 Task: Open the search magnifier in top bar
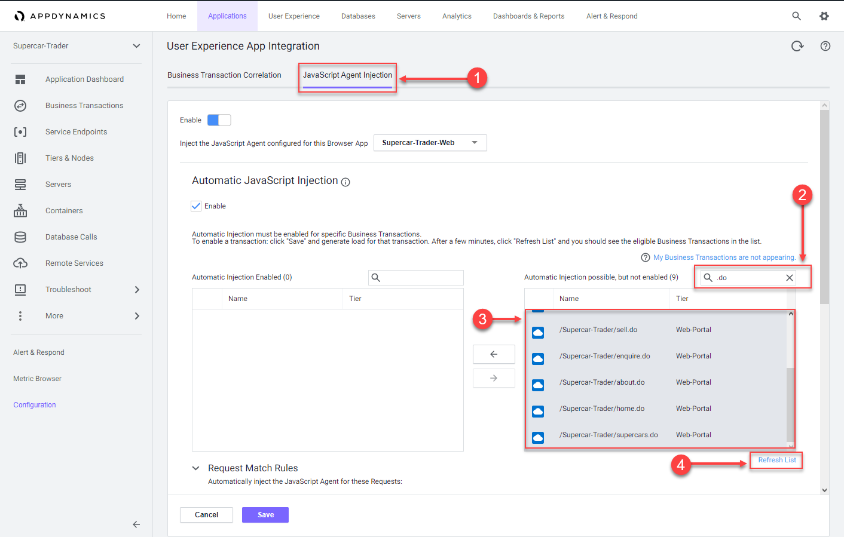796,16
